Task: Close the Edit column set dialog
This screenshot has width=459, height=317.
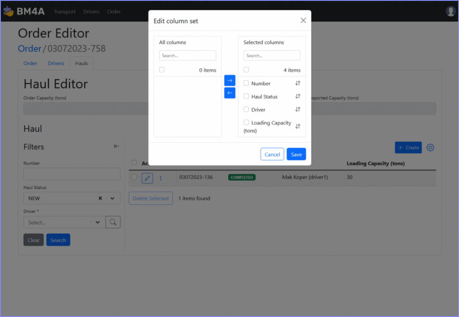Action: 303,20
